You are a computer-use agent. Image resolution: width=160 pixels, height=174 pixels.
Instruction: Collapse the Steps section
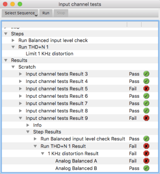[x=6, y=34]
